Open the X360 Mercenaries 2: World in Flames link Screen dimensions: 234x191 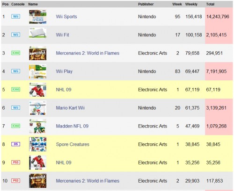88,53
